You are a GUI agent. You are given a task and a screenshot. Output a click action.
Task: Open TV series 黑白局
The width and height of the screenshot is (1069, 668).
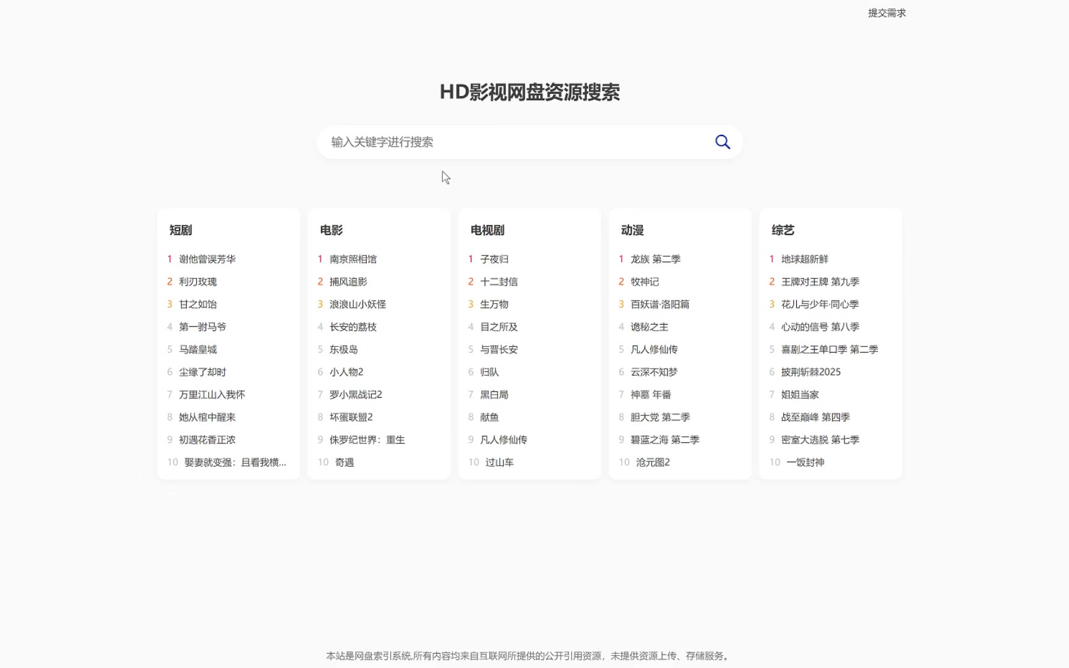tap(494, 395)
